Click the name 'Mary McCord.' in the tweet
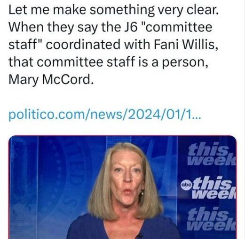This screenshot has width=245, height=239. (51, 80)
